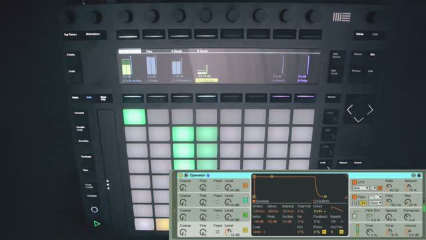This screenshot has width=426, height=240.
Task: Click the yellow Osc<Vel button
Action: [x=341, y=232]
